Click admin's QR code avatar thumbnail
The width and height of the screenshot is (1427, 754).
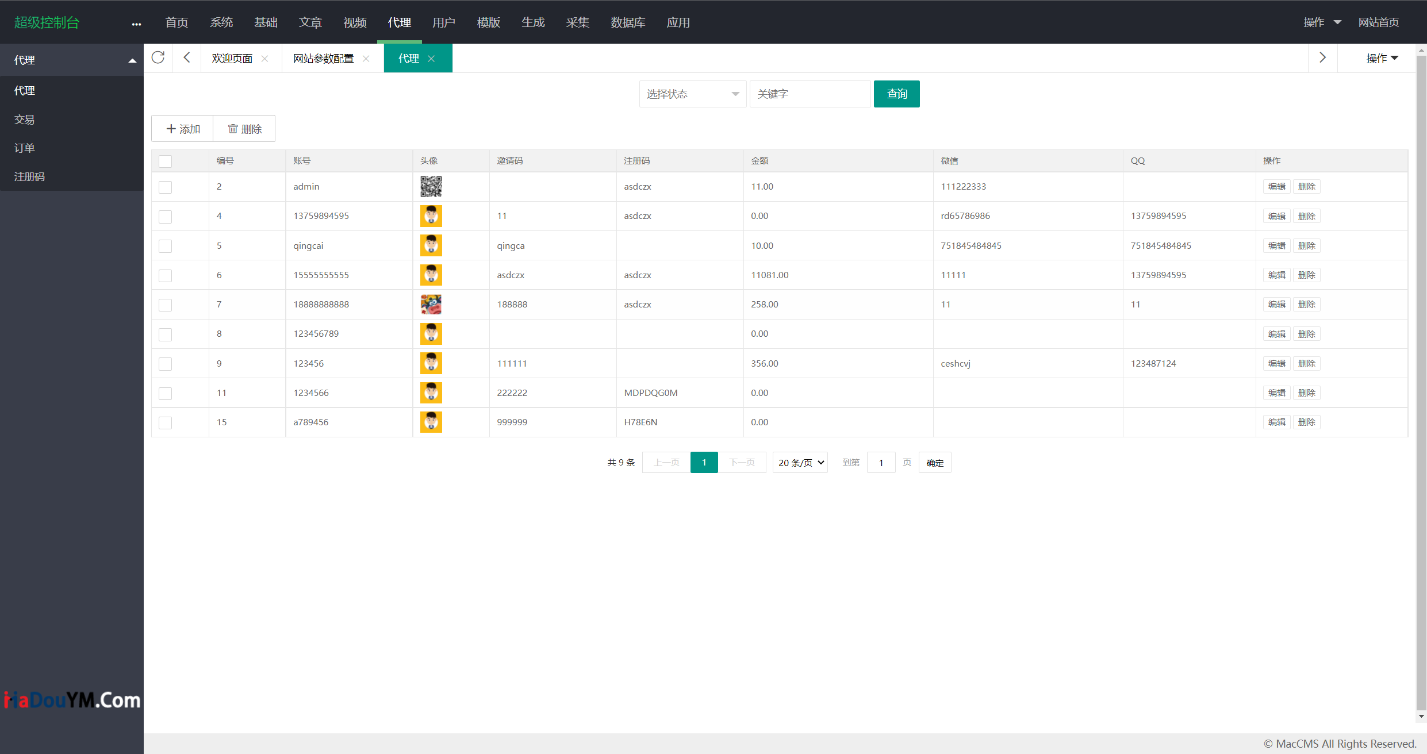(431, 187)
